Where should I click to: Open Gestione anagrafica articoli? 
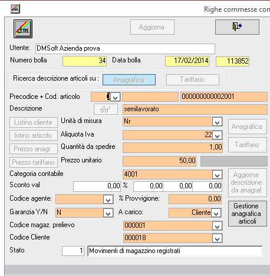pos(248,214)
